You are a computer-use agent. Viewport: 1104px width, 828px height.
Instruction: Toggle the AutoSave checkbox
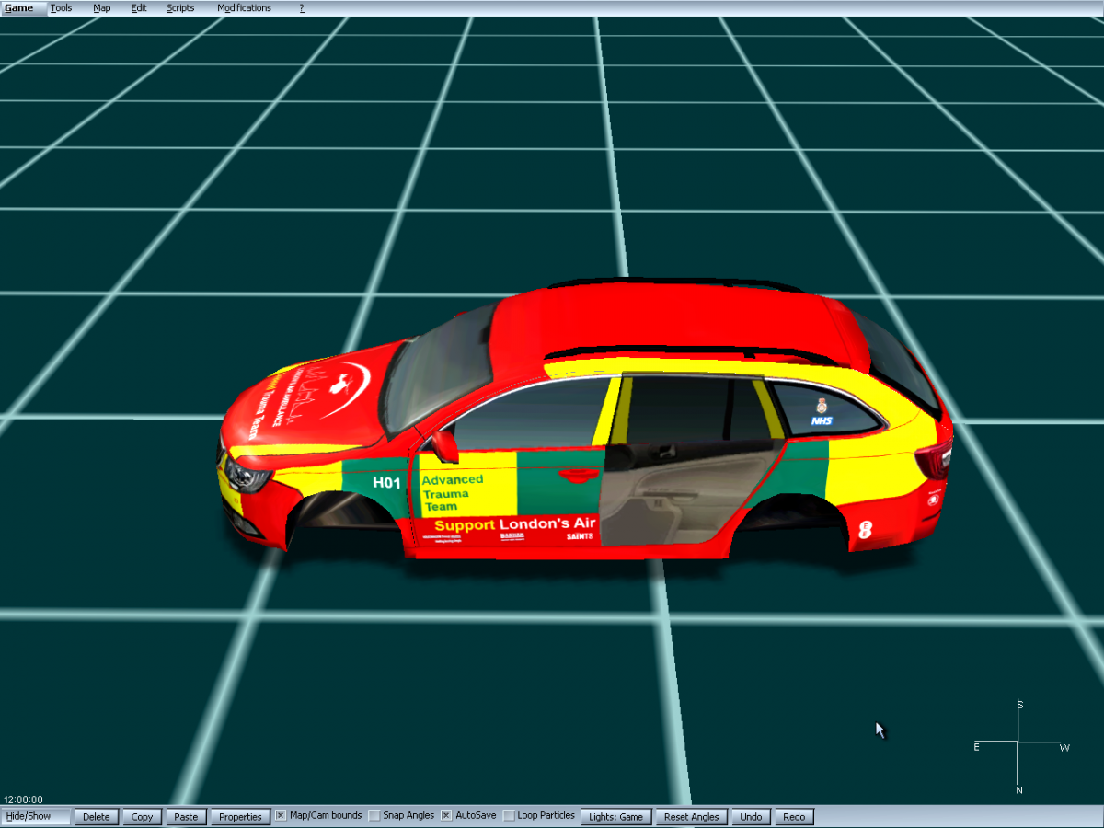446,815
